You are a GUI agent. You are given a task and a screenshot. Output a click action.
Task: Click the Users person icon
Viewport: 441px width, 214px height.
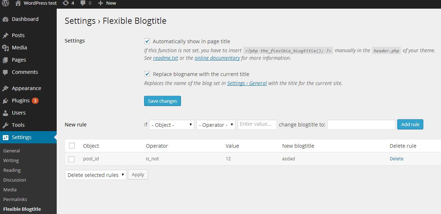pos(5,113)
